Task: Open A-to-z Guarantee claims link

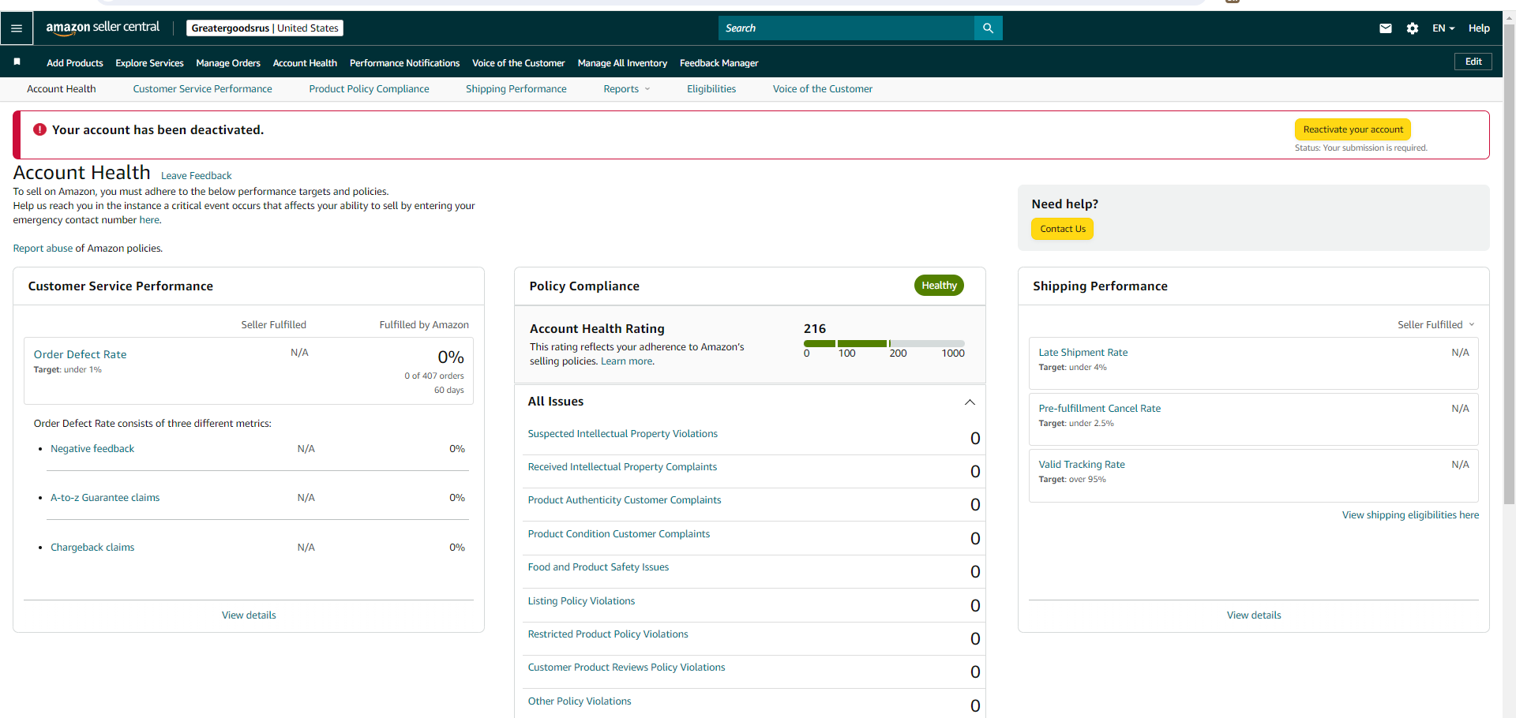Action: click(x=105, y=498)
